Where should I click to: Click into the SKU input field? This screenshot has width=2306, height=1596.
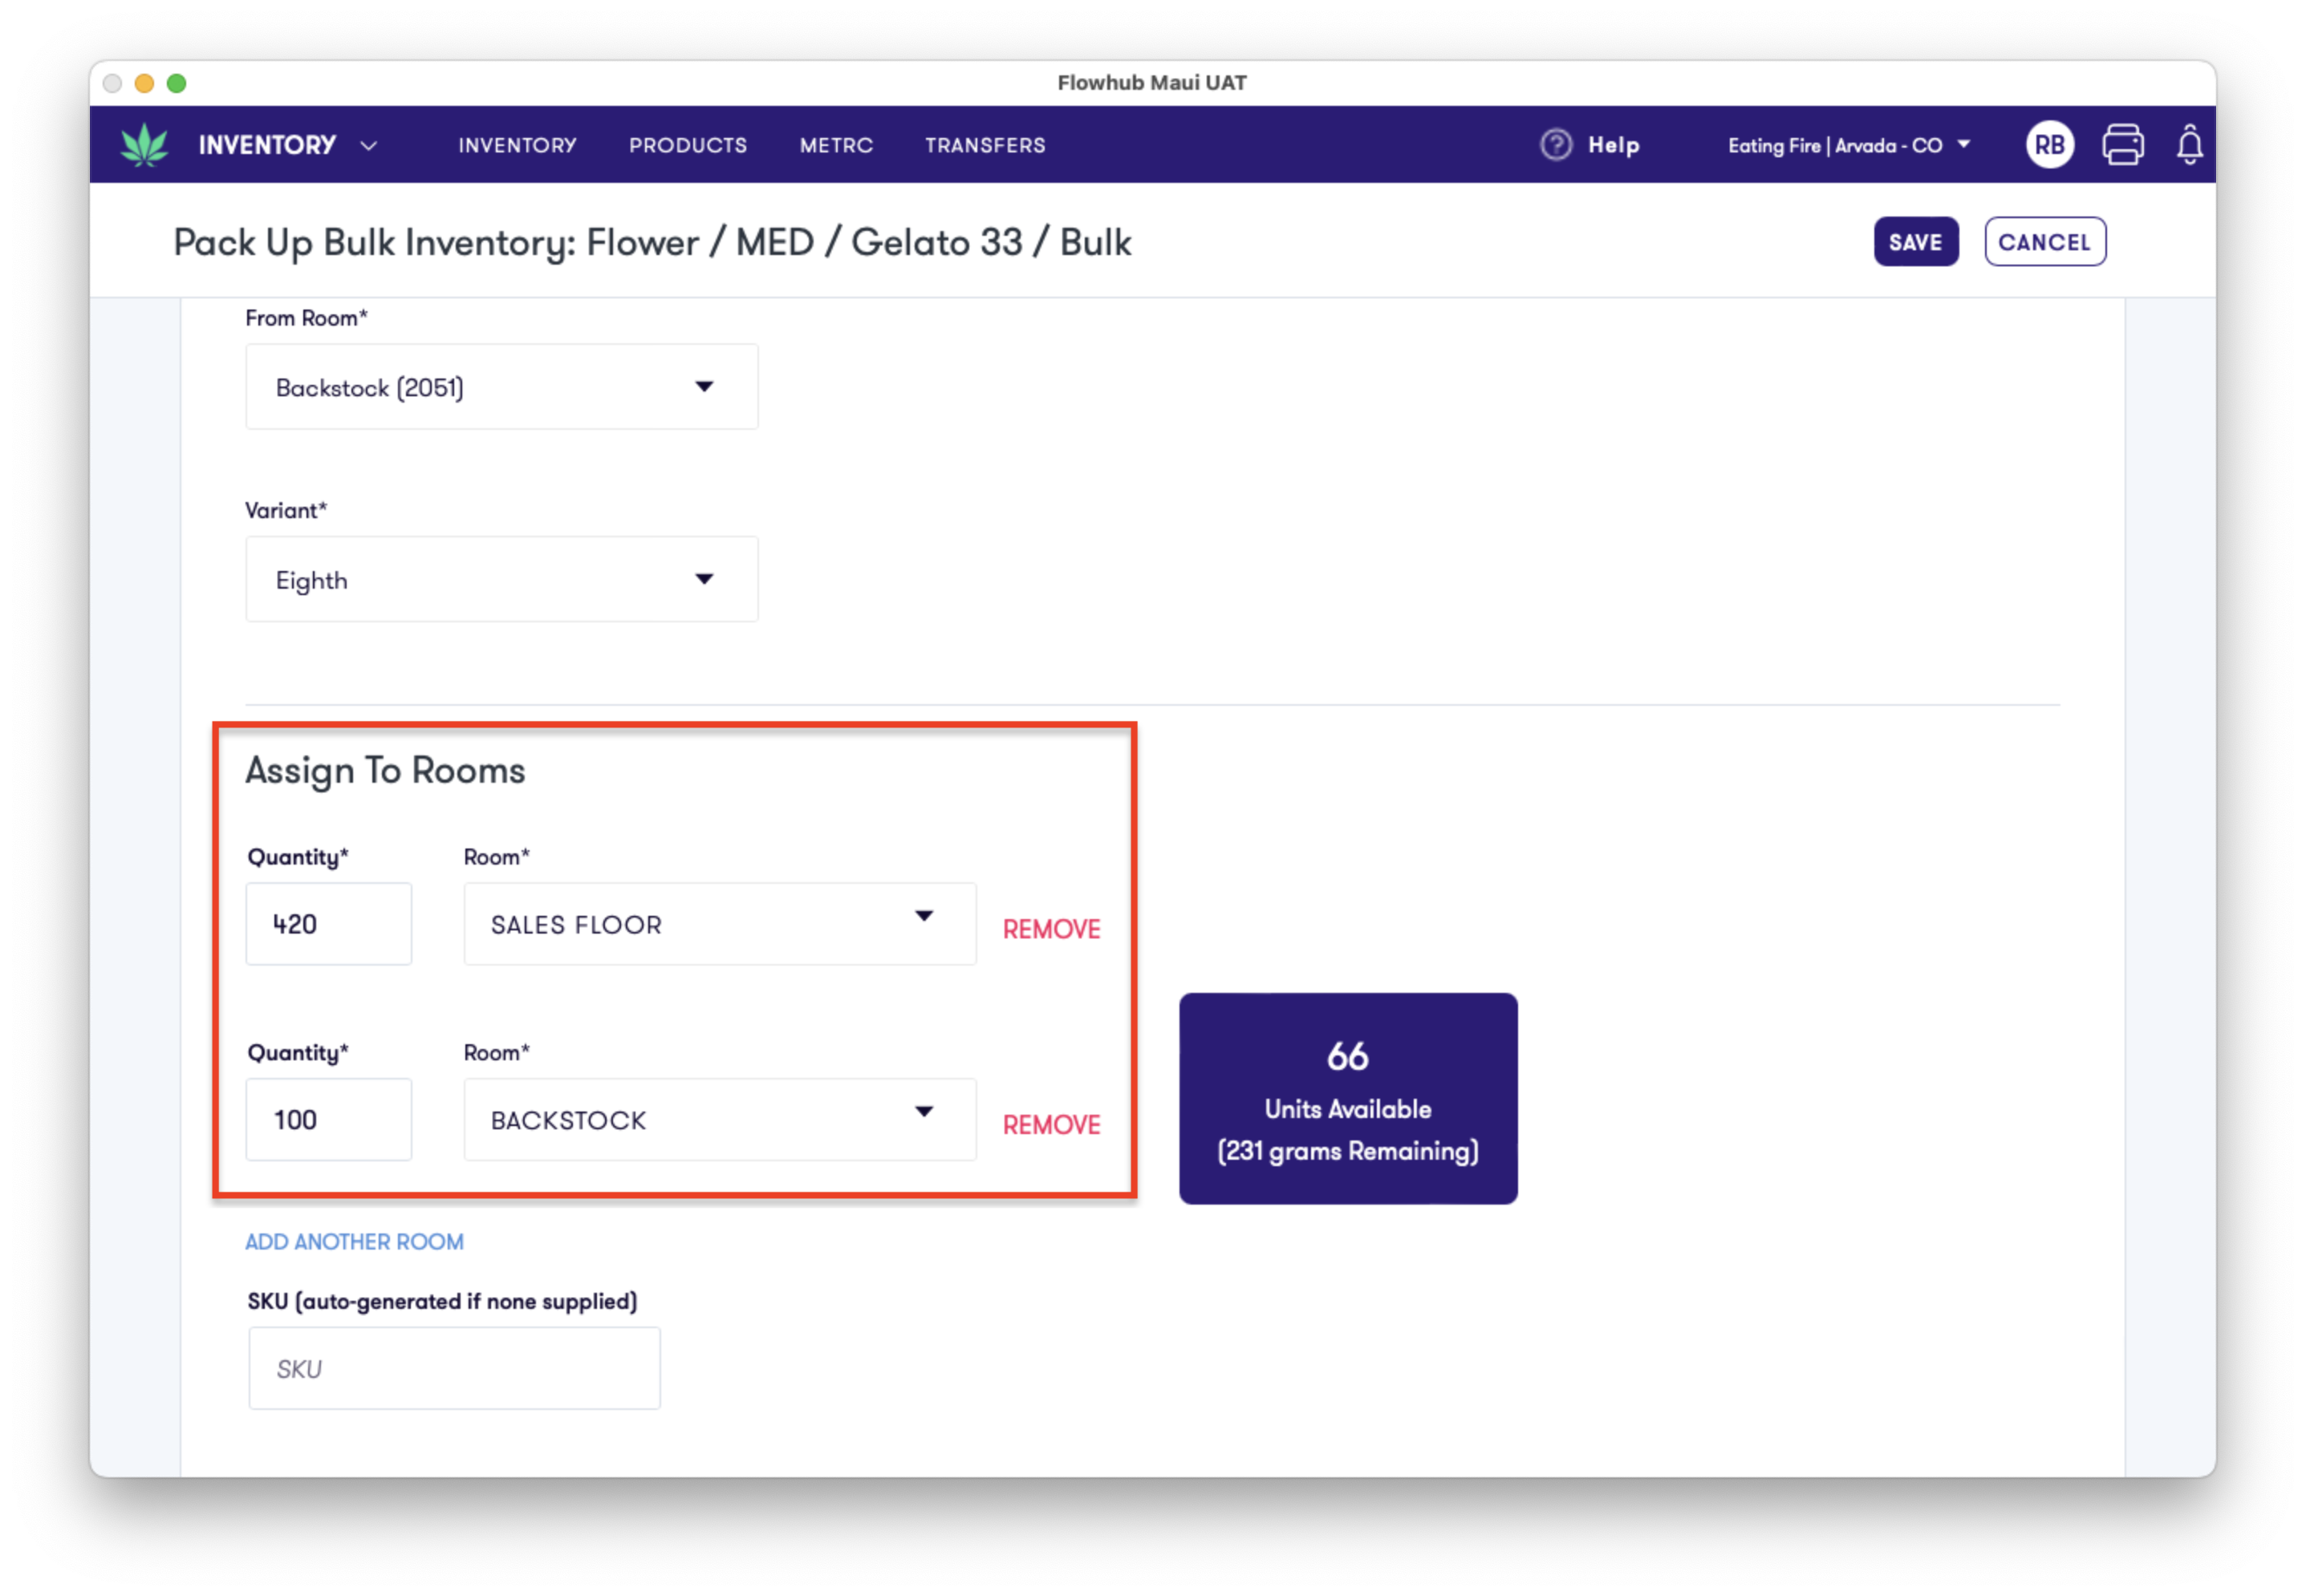[x=454, y=1369]
